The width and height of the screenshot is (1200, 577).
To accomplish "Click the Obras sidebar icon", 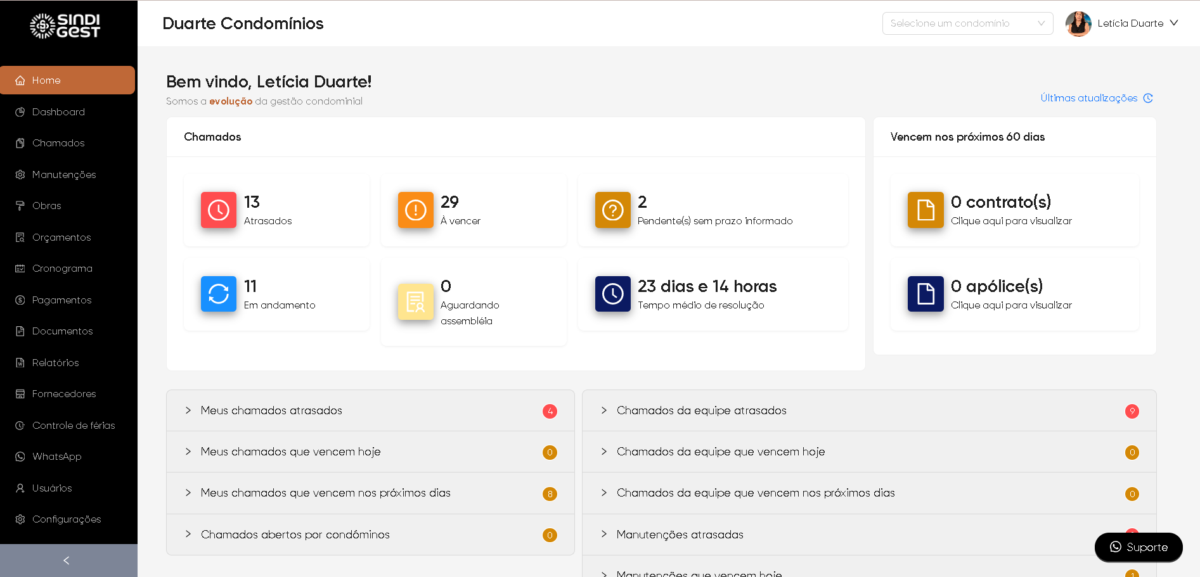I will pyautogui.click(x=20, y=205).
